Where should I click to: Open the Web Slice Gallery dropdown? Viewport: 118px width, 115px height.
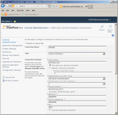30,15
